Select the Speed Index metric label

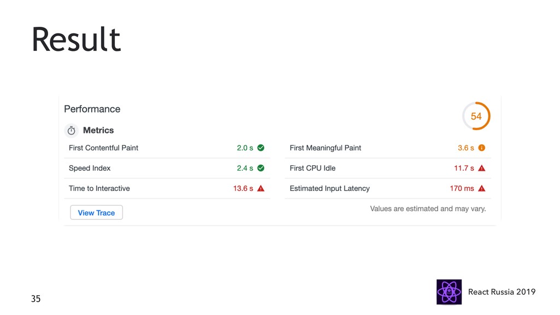tap(90, 168)
